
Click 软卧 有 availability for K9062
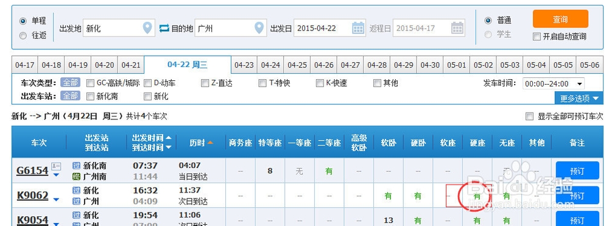pos(388,196)
